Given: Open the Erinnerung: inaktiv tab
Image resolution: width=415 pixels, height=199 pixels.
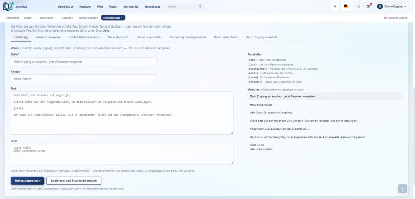Looking at the screenshot, I should coord(149,37).
